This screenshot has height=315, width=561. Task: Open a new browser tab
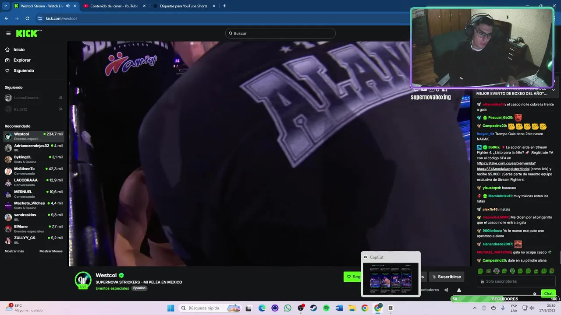coord(224,6)
